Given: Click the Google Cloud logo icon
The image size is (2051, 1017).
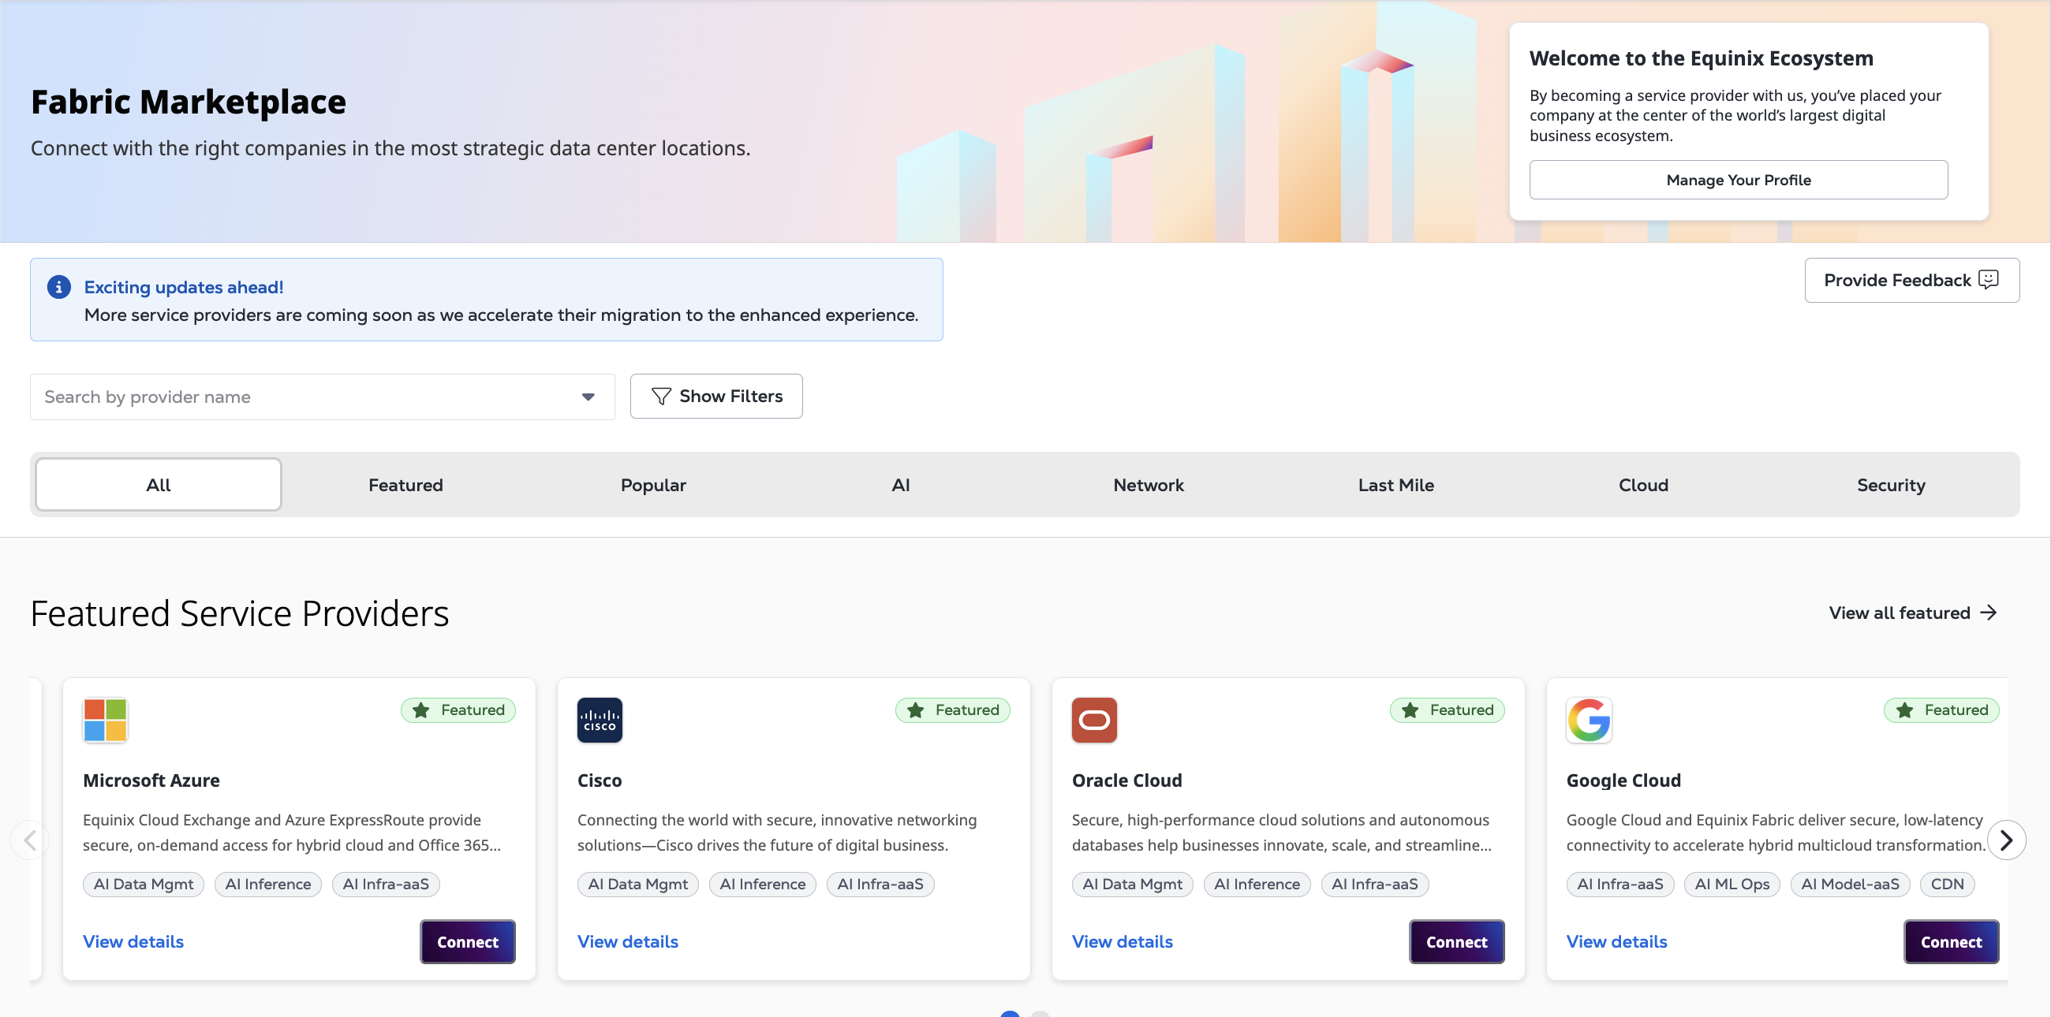Looking at the screenshot, I should pos(1589,719).
